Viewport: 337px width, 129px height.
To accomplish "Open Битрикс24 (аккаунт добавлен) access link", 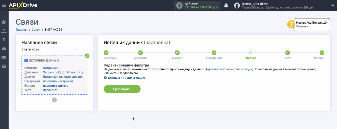I will coord(63,77).
